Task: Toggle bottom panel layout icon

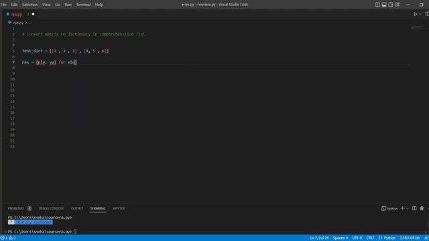Action: [384, 5]
